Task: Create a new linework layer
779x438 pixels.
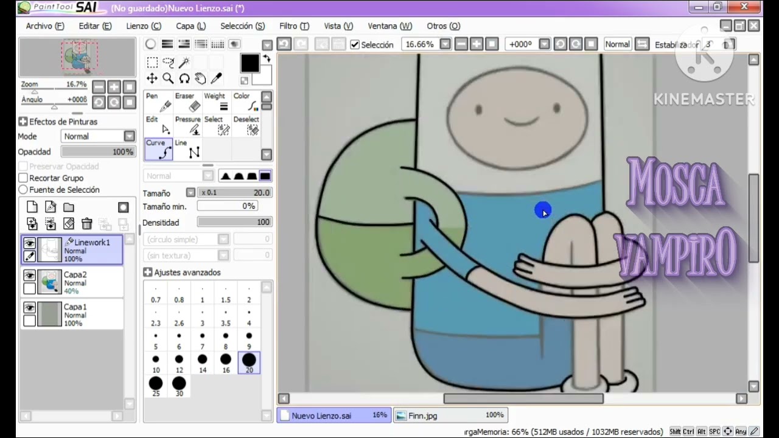Action: (x=51, y=207)
